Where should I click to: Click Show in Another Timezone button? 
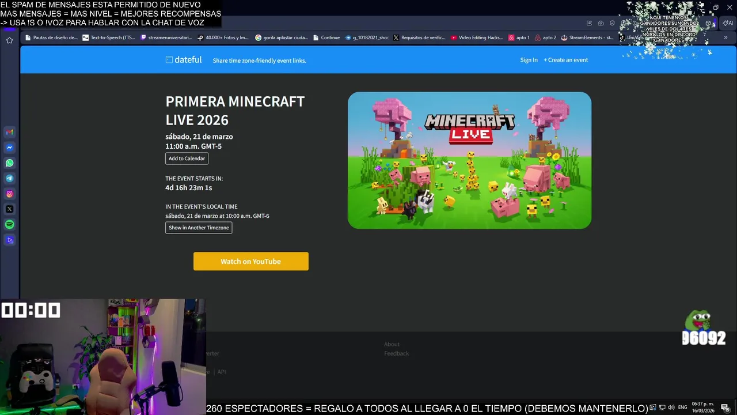tap(199, 228)
